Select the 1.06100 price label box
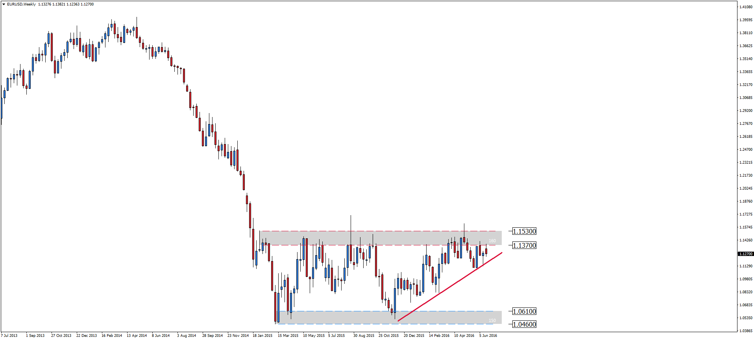Viewport: 754px width, 340px height. (x=524, y=311)
